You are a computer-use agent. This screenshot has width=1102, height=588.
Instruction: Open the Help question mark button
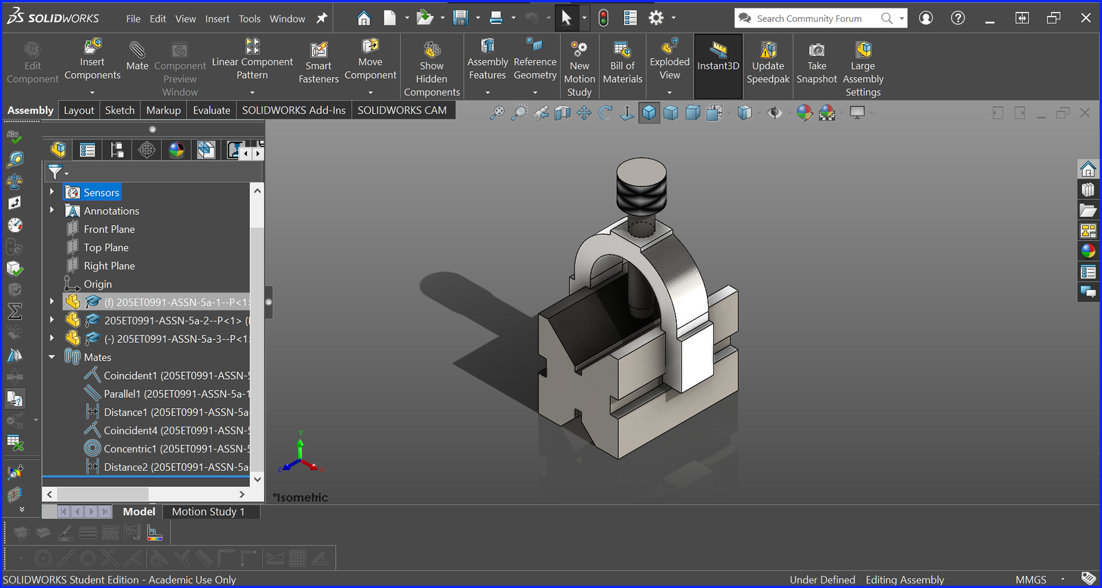pos(957,18)
